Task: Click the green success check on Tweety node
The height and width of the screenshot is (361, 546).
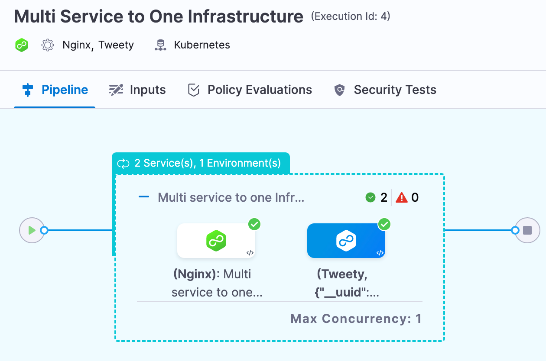Action: (x=384, y=224)
